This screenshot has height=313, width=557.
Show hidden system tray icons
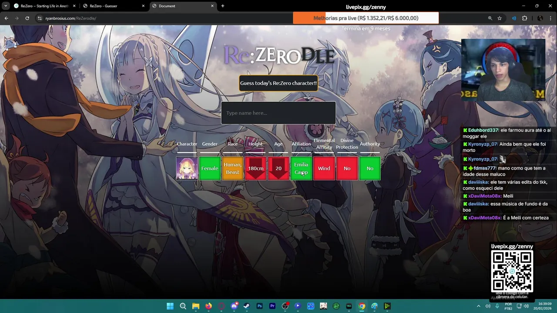pos(479,306)
